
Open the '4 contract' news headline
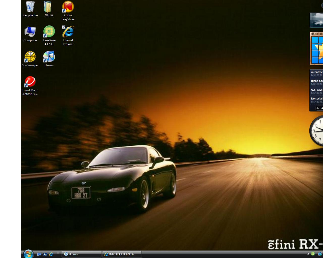click(x=317, y=72)
